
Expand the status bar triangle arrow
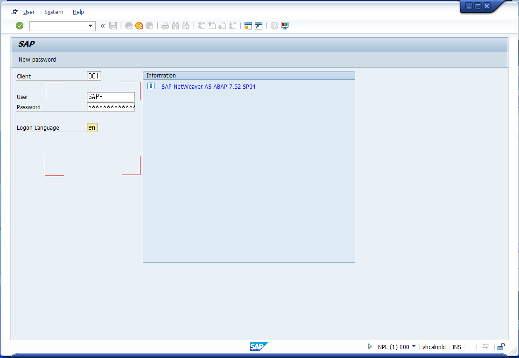370,346
